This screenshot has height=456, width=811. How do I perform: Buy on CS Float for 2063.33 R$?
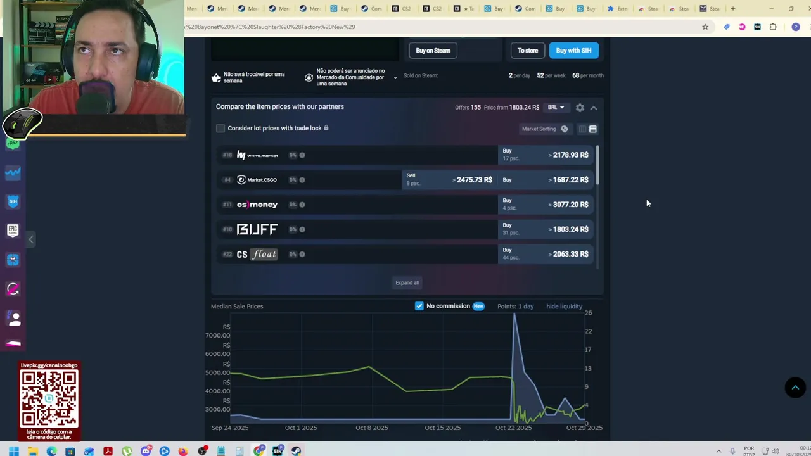(x=546, y=254)
